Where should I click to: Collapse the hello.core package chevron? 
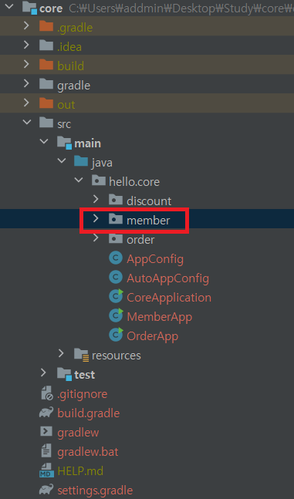79,180
